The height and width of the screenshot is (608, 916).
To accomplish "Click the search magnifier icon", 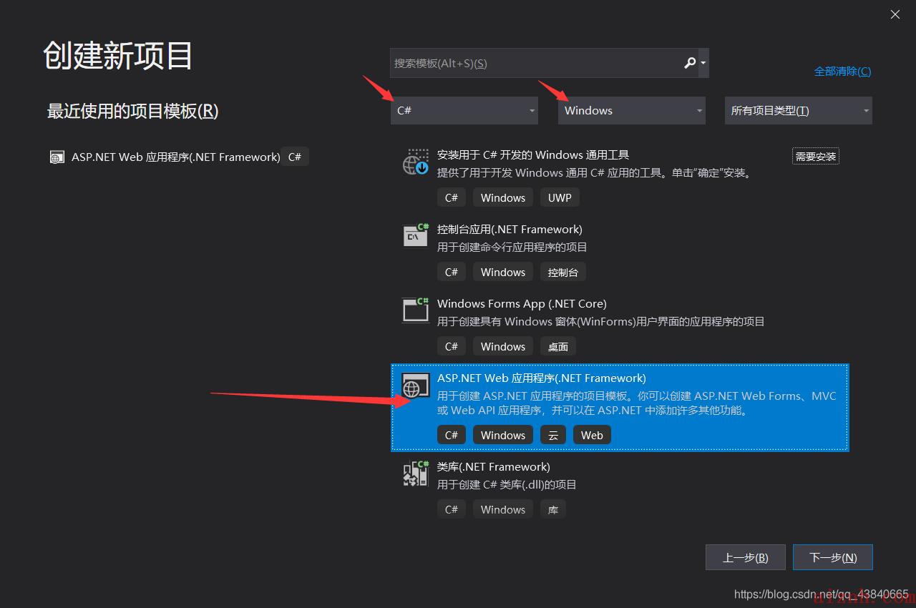I will [690, 63].
